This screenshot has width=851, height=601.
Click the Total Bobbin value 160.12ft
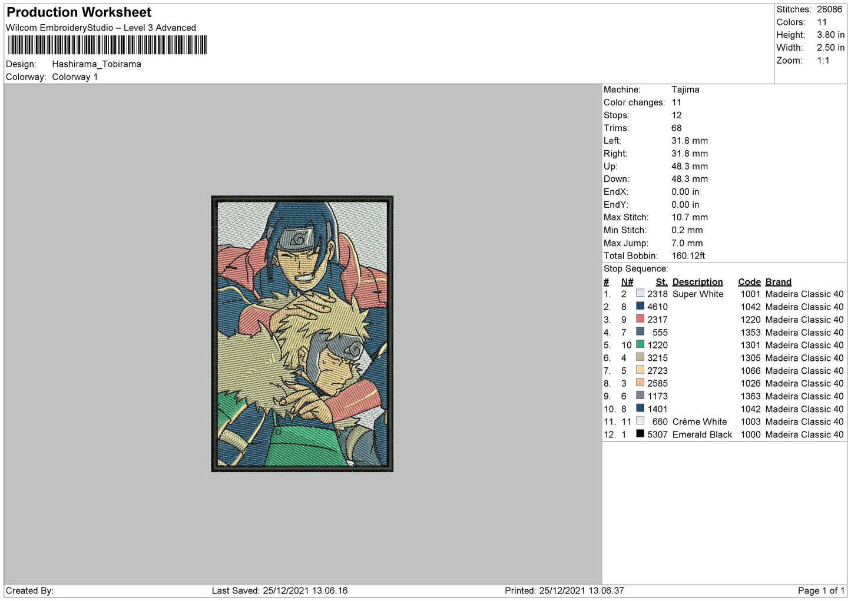coord(688,255)
